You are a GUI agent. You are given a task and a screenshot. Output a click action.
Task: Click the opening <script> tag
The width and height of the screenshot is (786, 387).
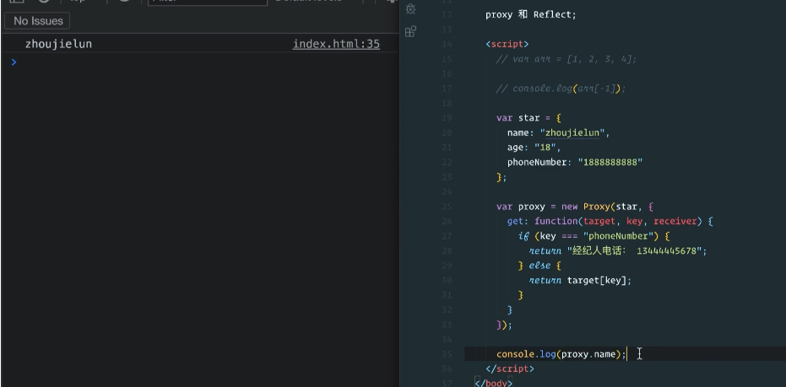click(x=507, y=44)
